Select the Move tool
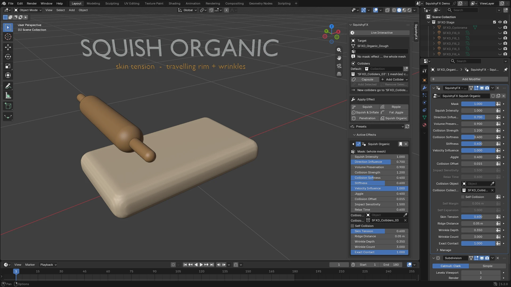 point(8,47)
